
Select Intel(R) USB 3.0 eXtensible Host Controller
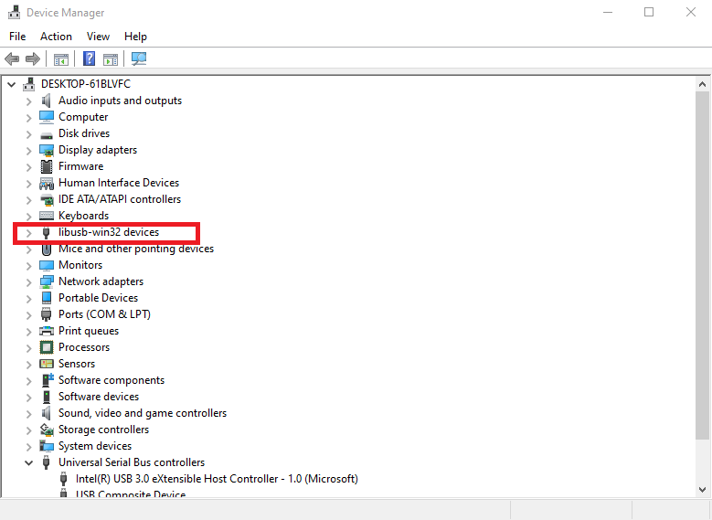tap(217, 479)
